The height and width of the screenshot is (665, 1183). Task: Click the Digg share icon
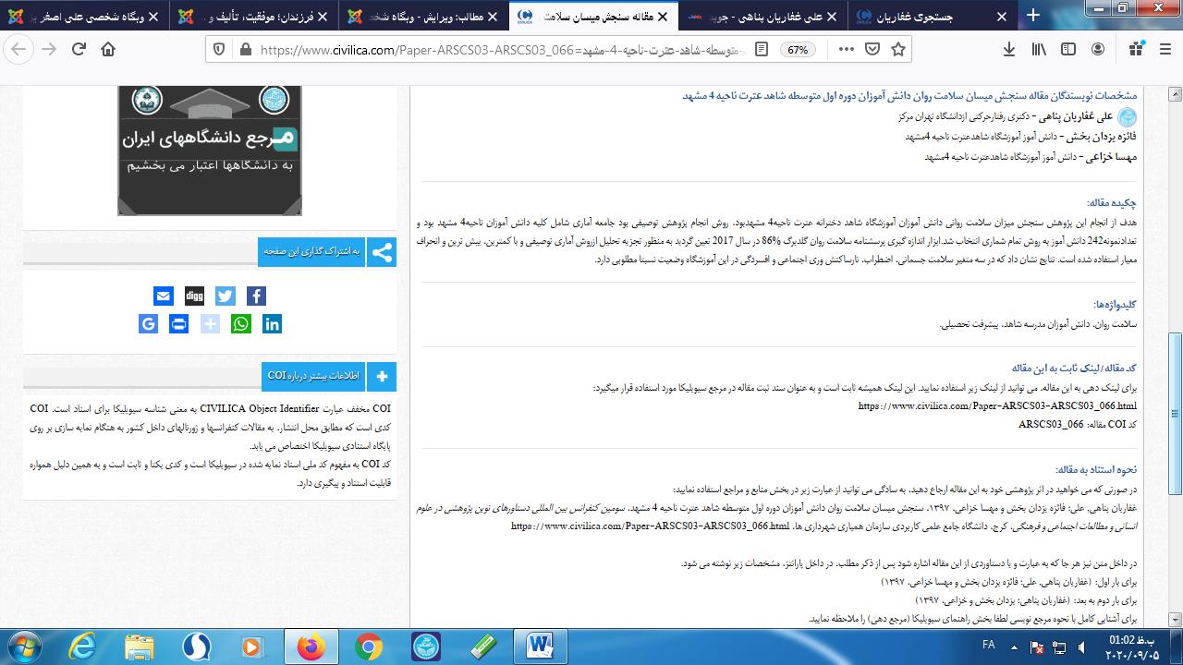click(x=194, y=296)
